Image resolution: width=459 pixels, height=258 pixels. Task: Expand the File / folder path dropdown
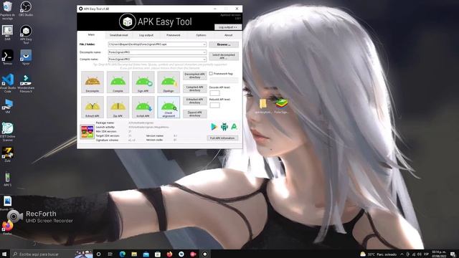point(204,44)
